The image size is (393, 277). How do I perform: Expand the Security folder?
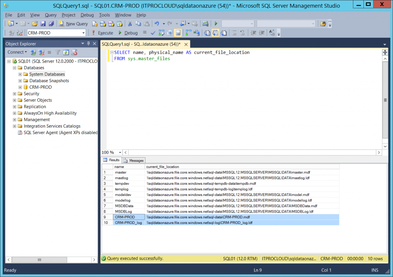tap(15, 94)
